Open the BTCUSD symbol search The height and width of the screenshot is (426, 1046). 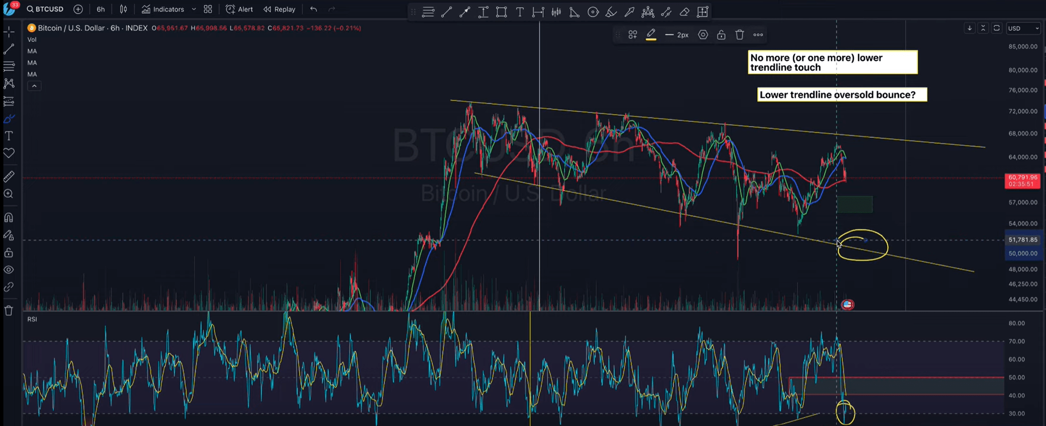tap(45, 9)
